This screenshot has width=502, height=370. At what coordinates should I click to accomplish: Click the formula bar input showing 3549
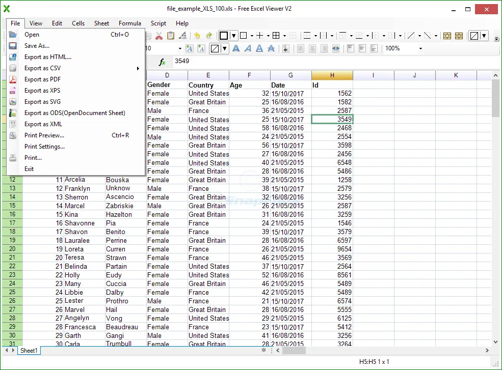pos(336,61)
